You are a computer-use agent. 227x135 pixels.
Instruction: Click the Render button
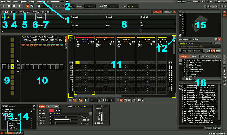217,128
